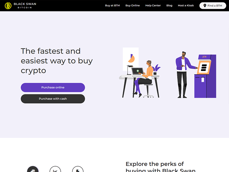Image resolution: width=229 pixels, height=172 pixels.
Task: Click the BTM kiosk machine illustration
Action: pyautogui.click(x=205, y=76)
